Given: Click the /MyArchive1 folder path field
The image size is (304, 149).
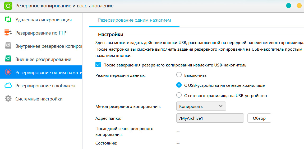Looking at the screenshot, I should pos(210,118).
